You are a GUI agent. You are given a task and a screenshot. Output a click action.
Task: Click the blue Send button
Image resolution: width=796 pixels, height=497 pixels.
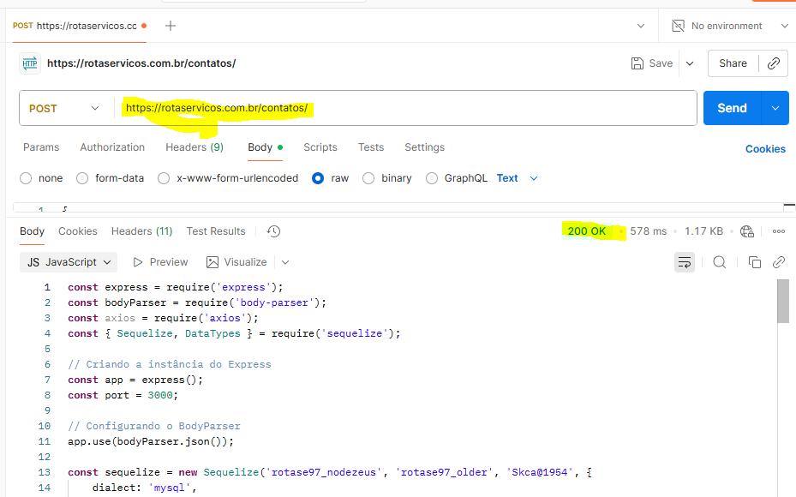732,108
